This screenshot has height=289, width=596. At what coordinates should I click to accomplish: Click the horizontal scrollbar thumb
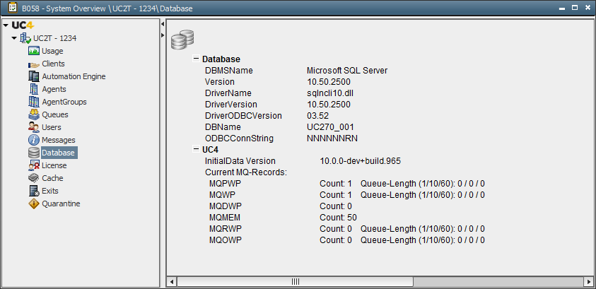[x=295, y=282]
